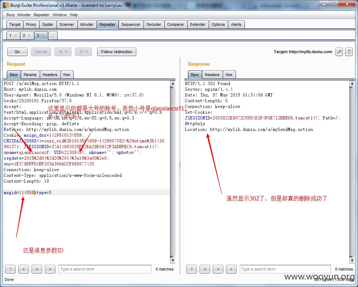Viewport: 358px width, 287px height.
Task: Switch to the Proxy tab
Action: point(31,24)
